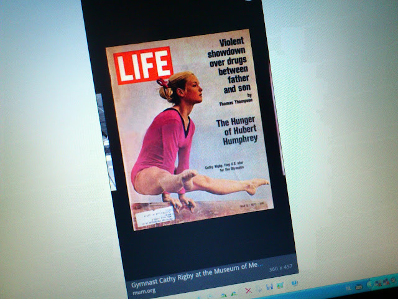Click the second disconnected network tray icon
Viewport: 398px width, 299px height.
pyautogui.click(x=386, y=282)
